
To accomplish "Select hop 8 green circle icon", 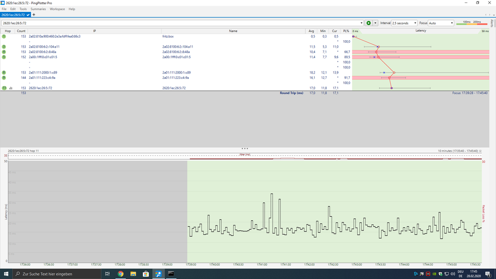I will click(4, 72).
